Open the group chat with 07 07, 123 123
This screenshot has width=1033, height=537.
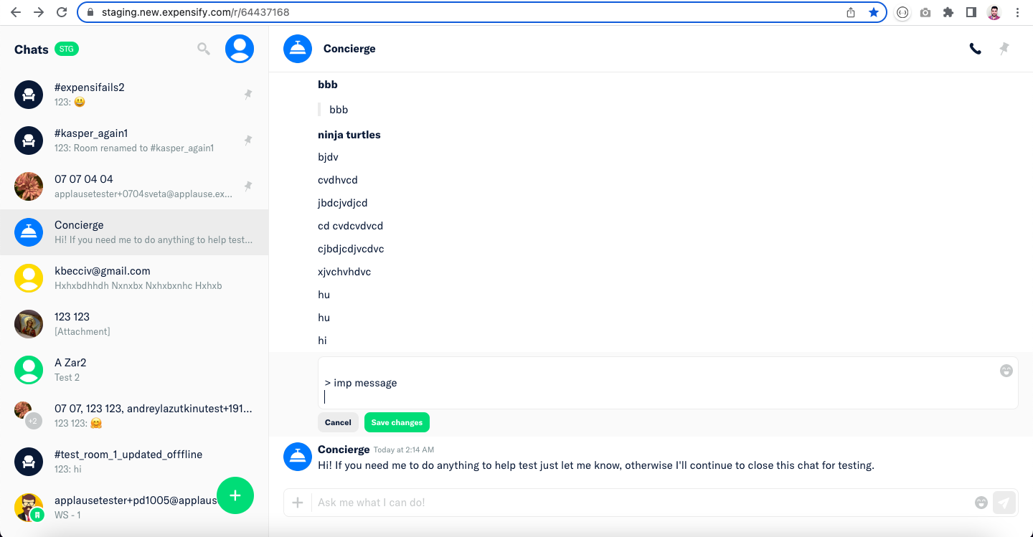[x=134, y=416]
